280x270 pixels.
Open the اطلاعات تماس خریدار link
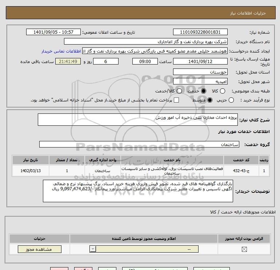click(61, 51)
